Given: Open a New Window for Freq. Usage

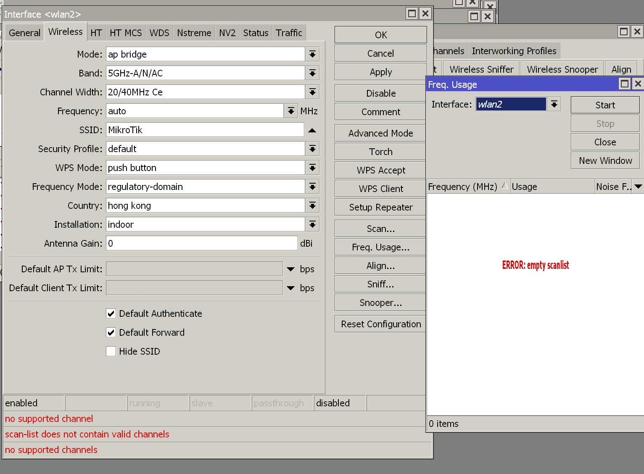Looking at the screenshot, I should pyautogui.click(x=605, y=160).
